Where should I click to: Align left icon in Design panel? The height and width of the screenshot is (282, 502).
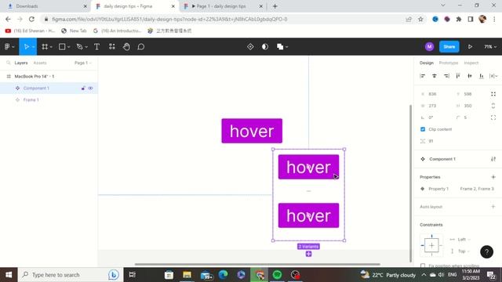[x=423, y=76]
